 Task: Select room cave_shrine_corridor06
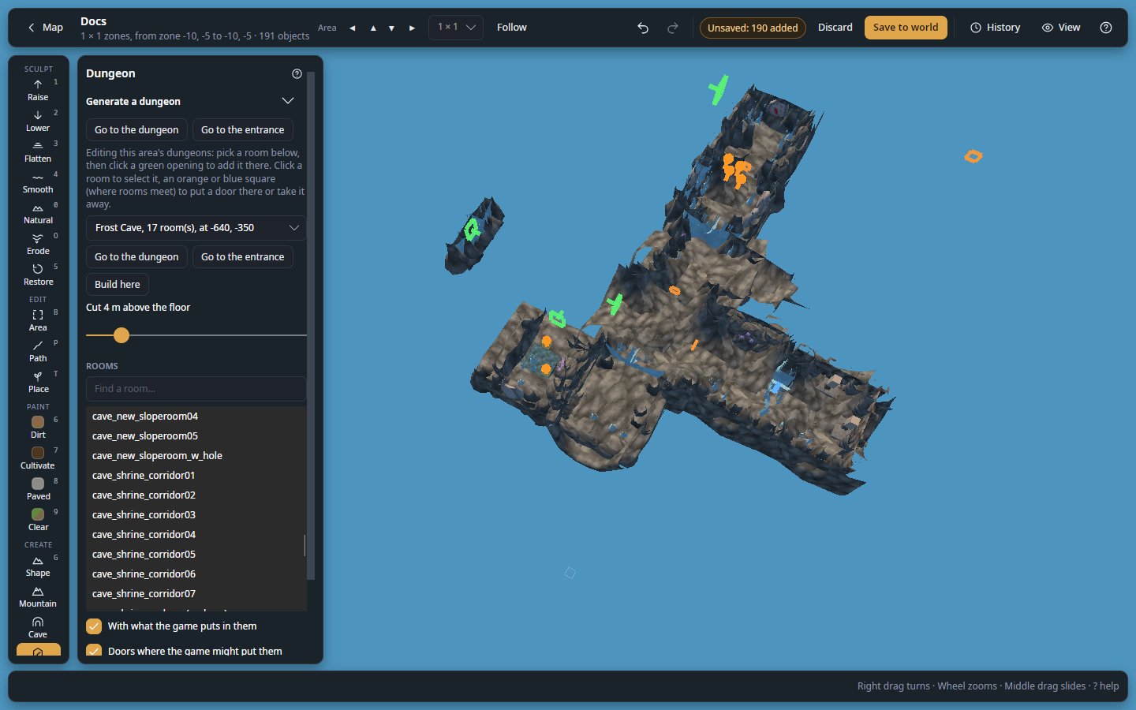[x=194, y=574]
